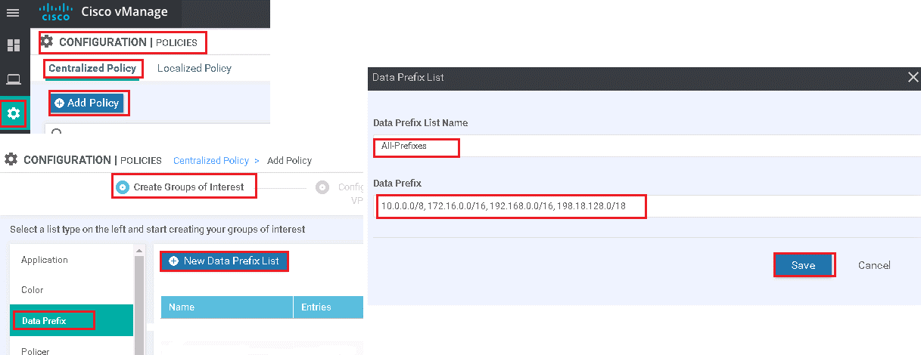This screenshot has width=921, height=355.
Task: Click New Data Prefix List button
Action: (x=224, y=261)
